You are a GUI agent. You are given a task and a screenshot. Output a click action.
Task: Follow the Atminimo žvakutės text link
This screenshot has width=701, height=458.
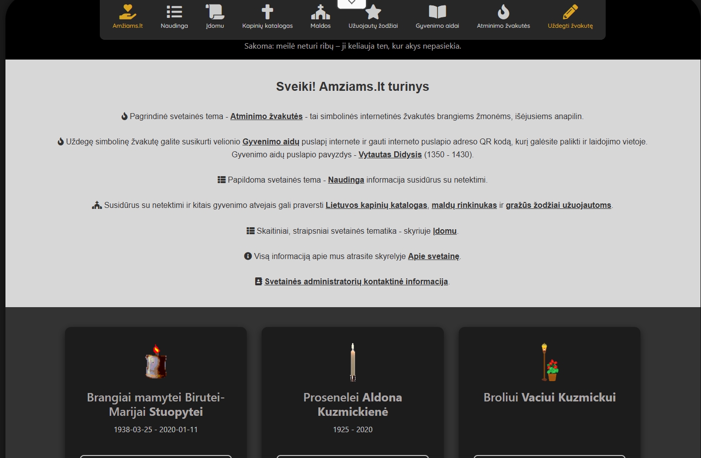click(x=266, y=116)
